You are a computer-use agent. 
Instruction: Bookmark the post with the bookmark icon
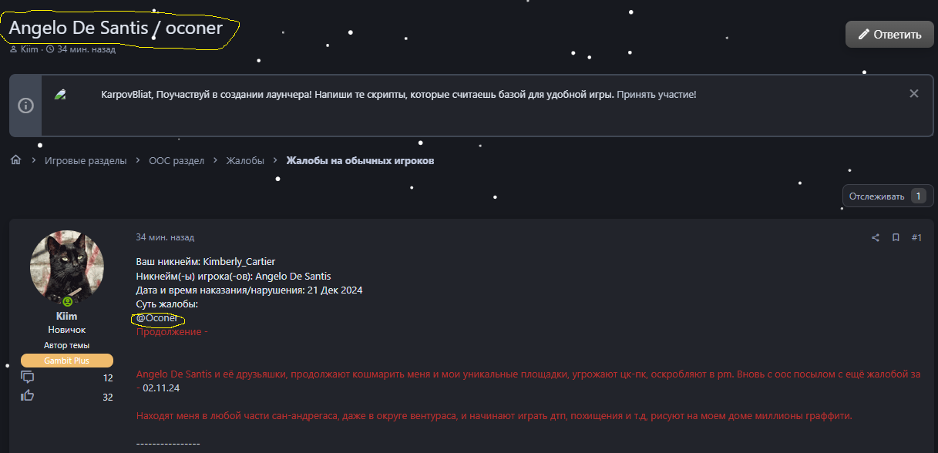click(896, 238)
